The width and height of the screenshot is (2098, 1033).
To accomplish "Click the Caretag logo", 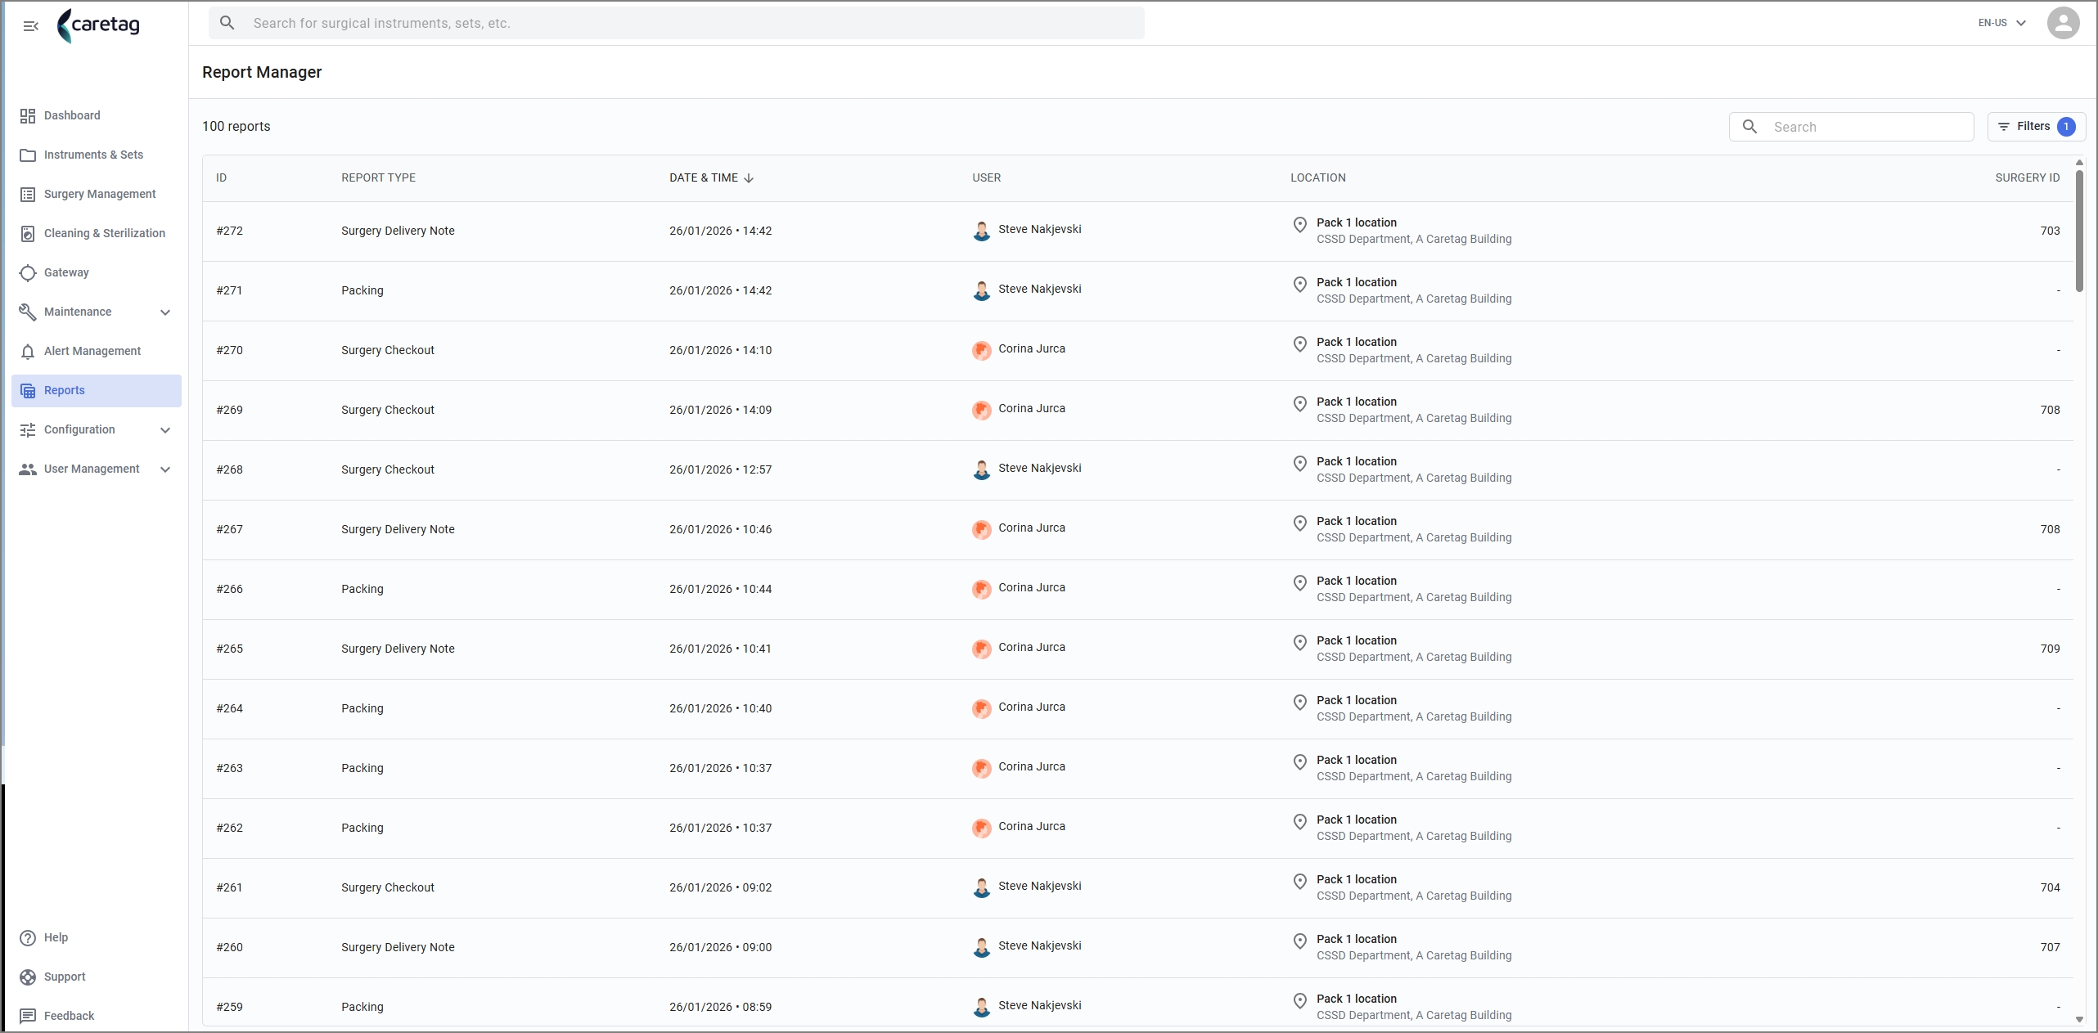I will click(98, 25).
